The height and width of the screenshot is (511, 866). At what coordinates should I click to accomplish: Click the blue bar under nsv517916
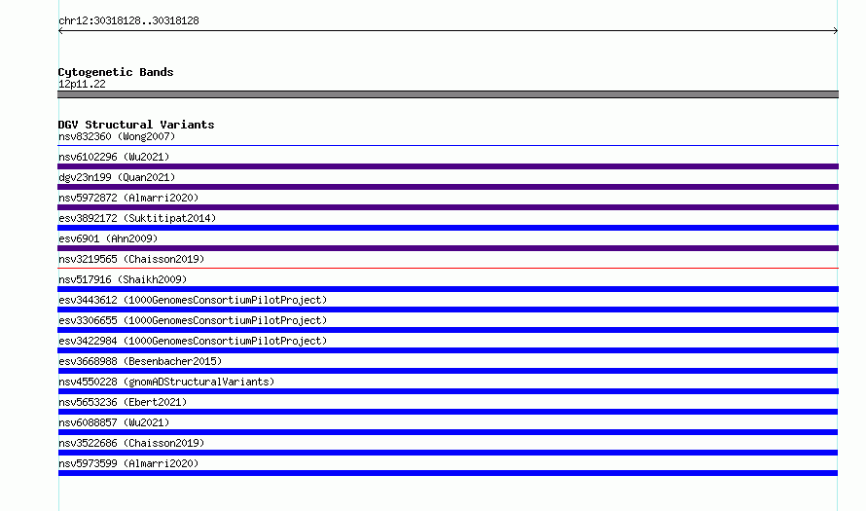coord(448,289)
